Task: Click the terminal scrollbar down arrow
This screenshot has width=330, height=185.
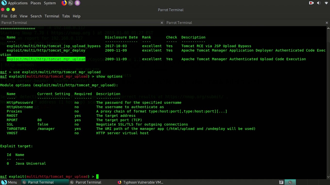Action: 328,177
